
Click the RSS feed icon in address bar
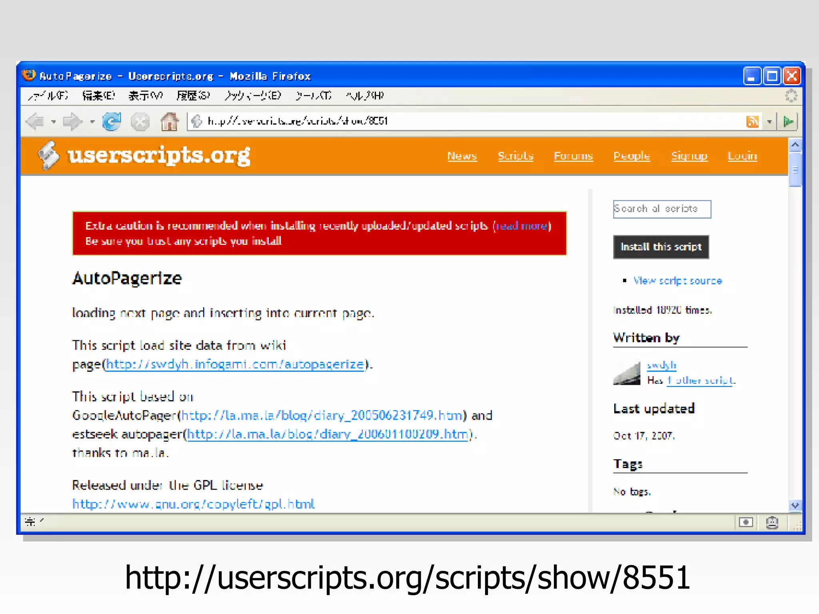[x=753, y=122]
